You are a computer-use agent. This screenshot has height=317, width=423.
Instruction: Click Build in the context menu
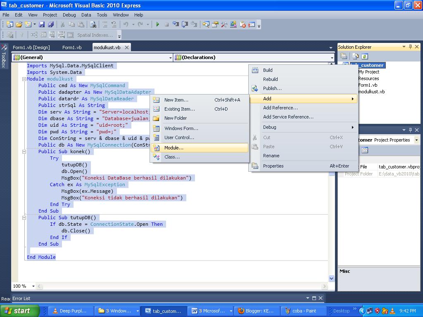click(304, 70)
